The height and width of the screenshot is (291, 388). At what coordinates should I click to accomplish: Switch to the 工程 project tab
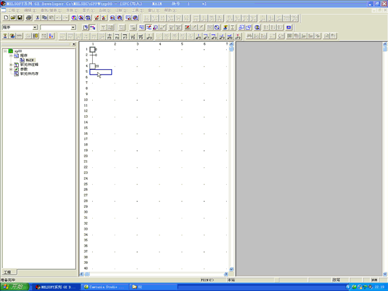tap(7, 272)
